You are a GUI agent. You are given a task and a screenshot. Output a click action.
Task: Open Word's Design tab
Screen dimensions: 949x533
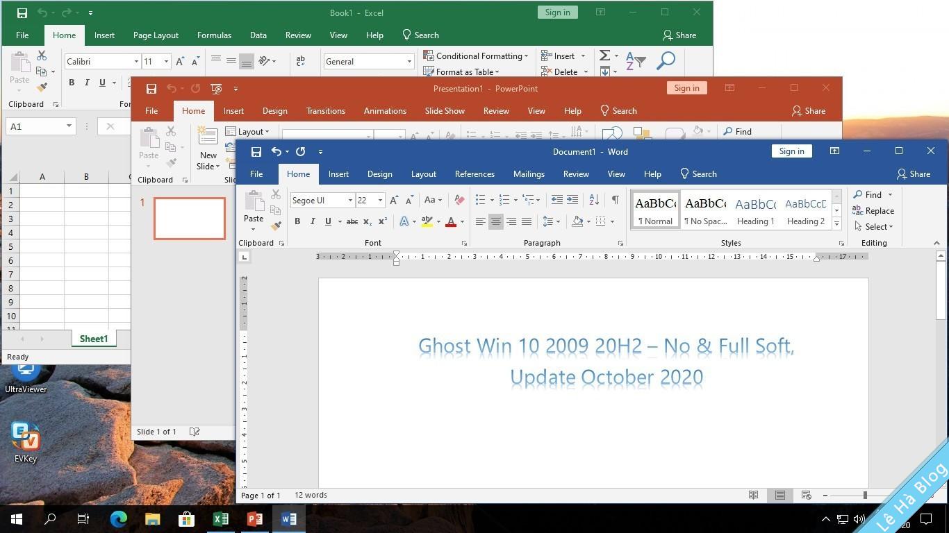(x=379, y=174)
